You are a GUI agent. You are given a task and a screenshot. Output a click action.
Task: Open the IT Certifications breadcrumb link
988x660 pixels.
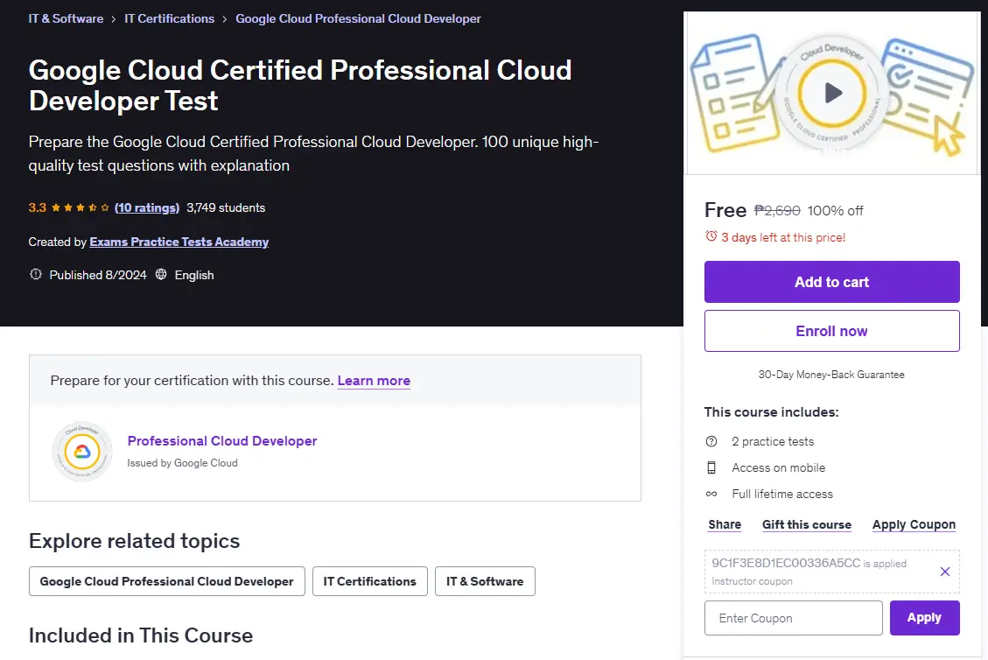point(170,19)
